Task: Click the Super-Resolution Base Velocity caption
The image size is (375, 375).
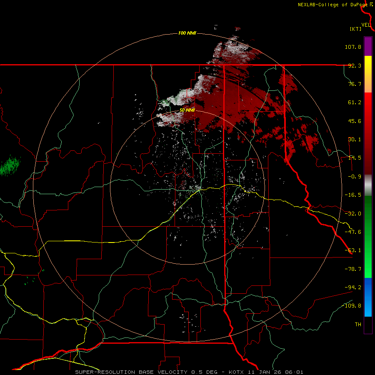Action: (189, 372)
